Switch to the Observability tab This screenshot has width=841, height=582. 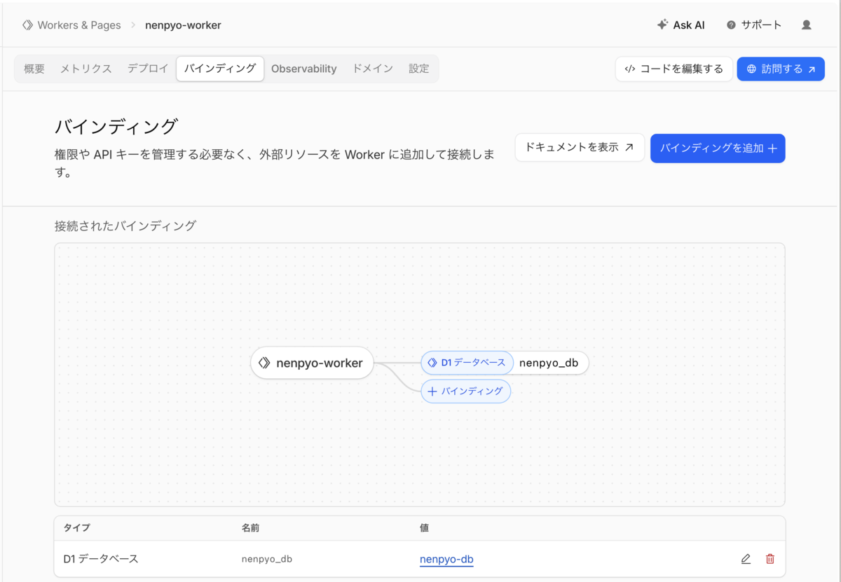point(304,69)
